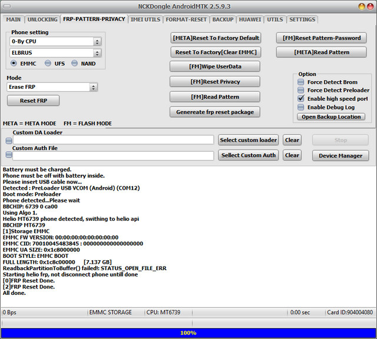This screenshot has height=339, width=377.
Task: Click the '[1]Storage EMMC' log line
Action: point(26,231)
